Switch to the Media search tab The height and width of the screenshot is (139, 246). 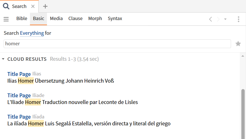tap(56, 19)
